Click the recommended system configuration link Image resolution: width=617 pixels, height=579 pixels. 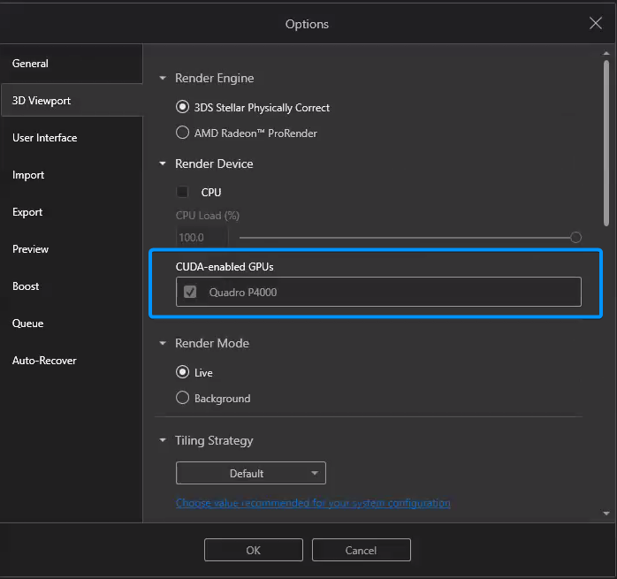coord(313,503)
